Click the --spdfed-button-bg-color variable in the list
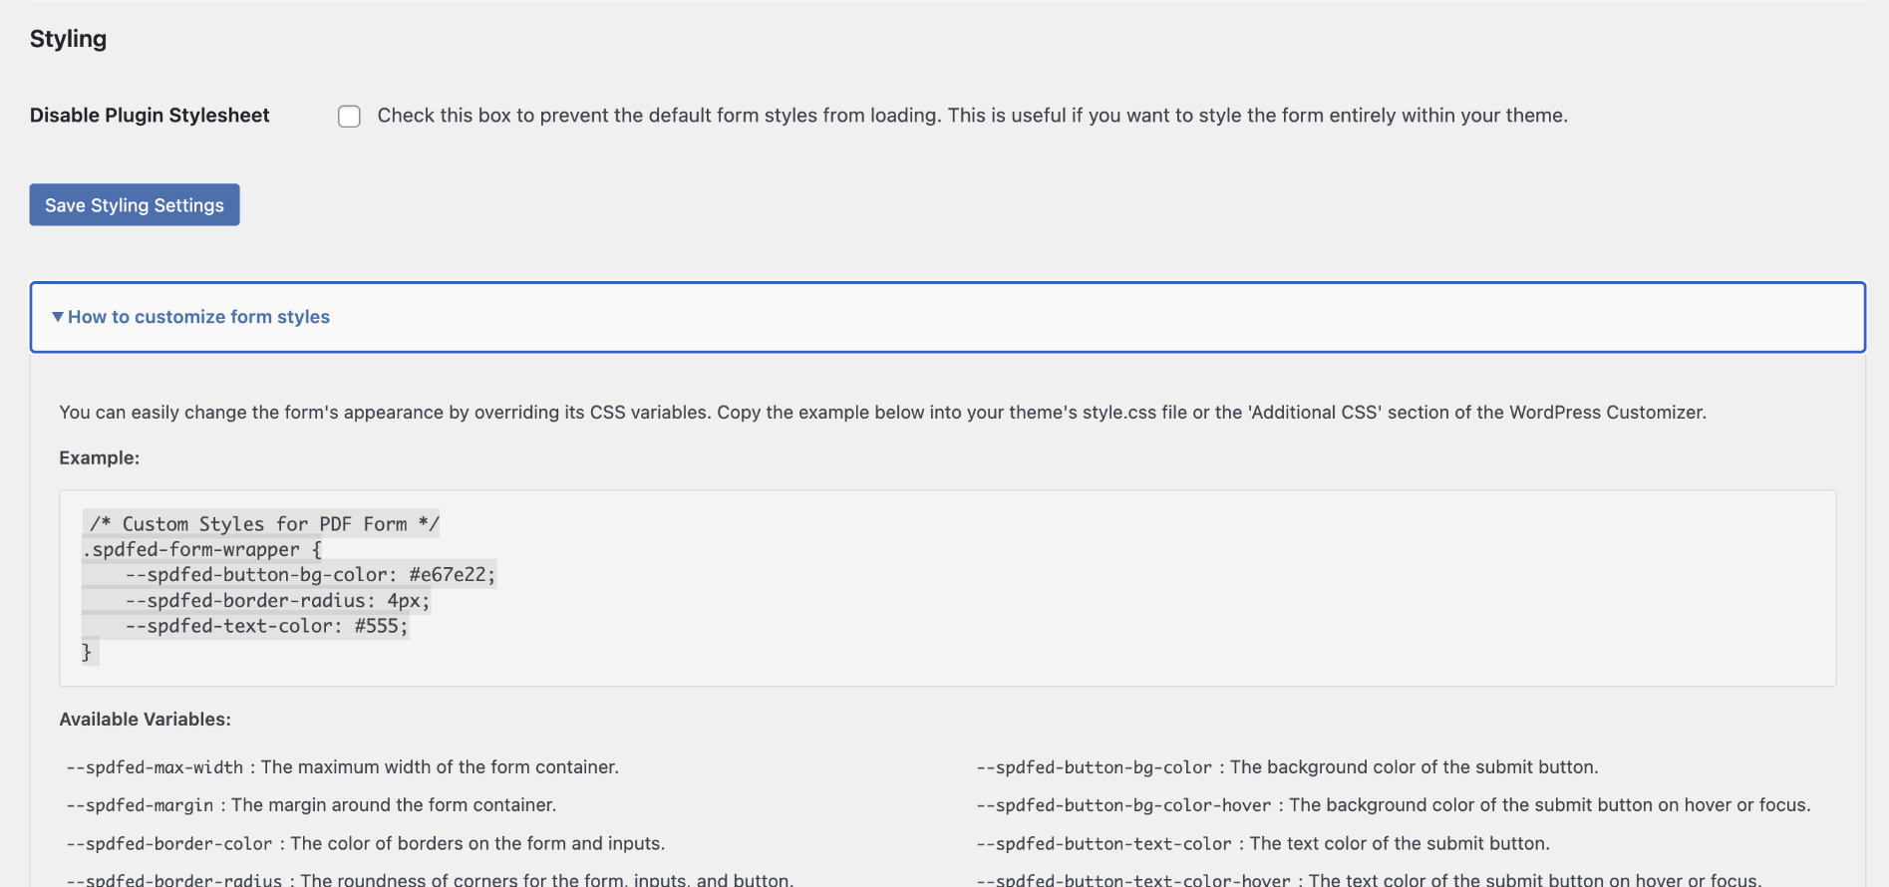Viewport: 1889px width, 887px height. [1094, 767]
